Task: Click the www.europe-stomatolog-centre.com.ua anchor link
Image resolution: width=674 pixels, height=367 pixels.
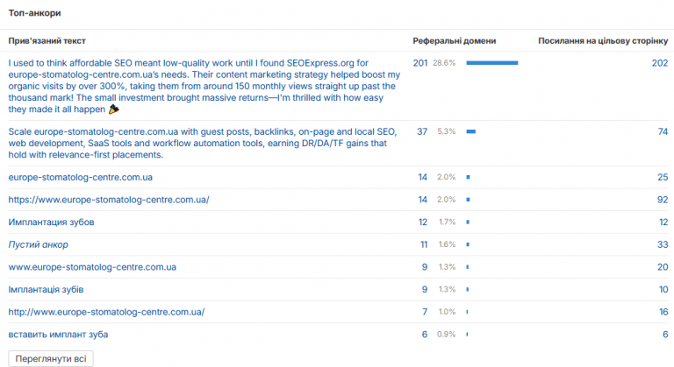Action: (x=92, y=267)
